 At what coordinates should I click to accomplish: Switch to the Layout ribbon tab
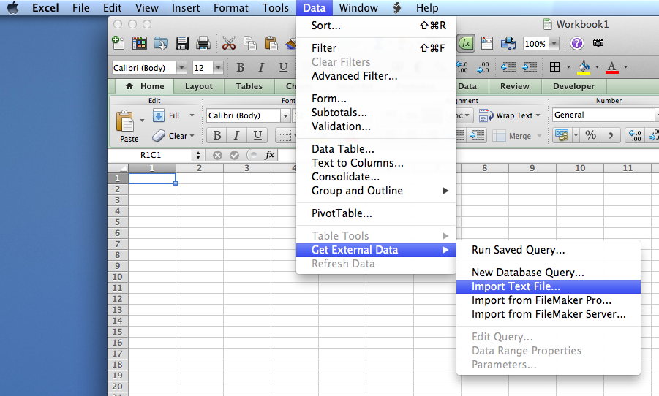pyautogui.click(x=199, y=86)
